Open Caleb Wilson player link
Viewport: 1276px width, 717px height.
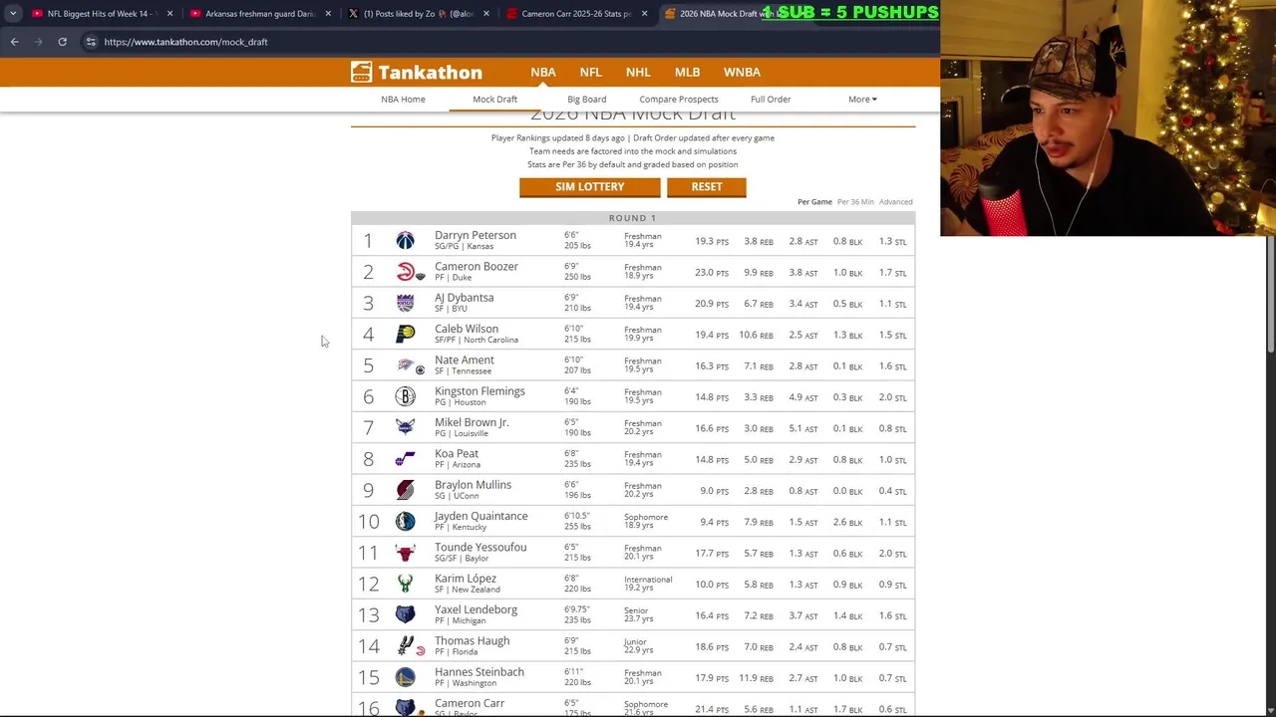point(466,329)
